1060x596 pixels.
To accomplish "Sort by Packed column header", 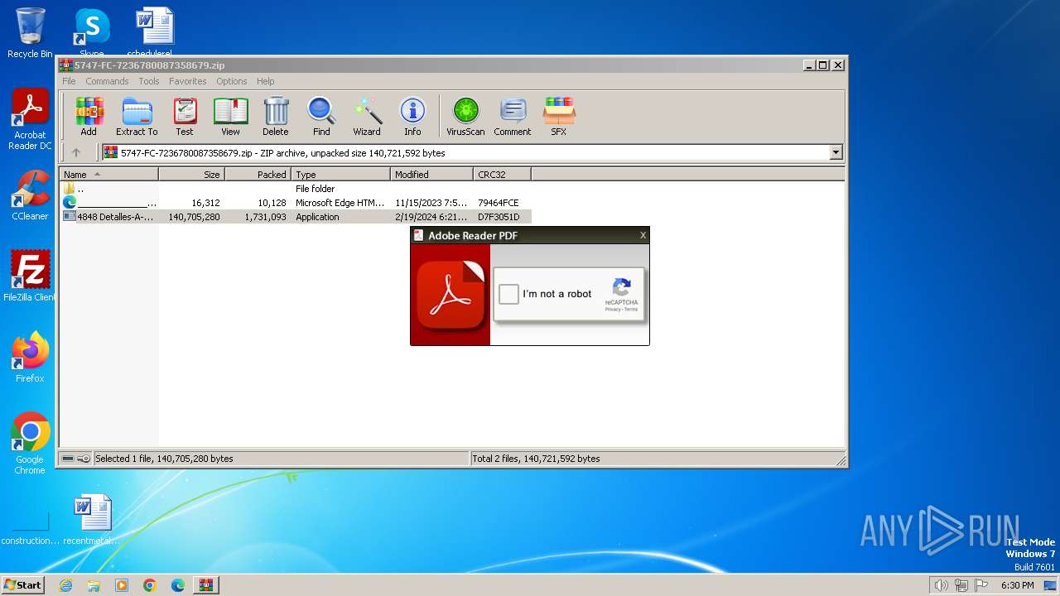I will (258, 175).
